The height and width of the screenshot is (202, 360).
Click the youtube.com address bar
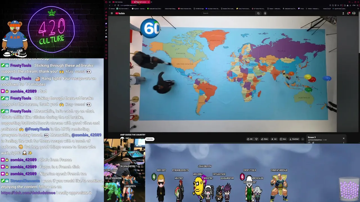(128, 5)
